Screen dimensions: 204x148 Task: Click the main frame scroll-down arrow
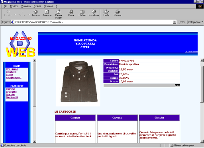coord(202,141)
